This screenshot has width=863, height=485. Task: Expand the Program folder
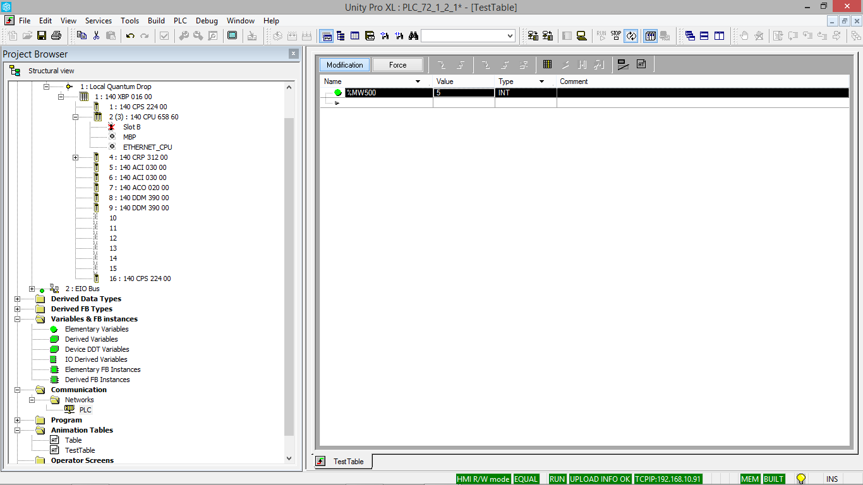pyautogui.click(x=17, y=420)
